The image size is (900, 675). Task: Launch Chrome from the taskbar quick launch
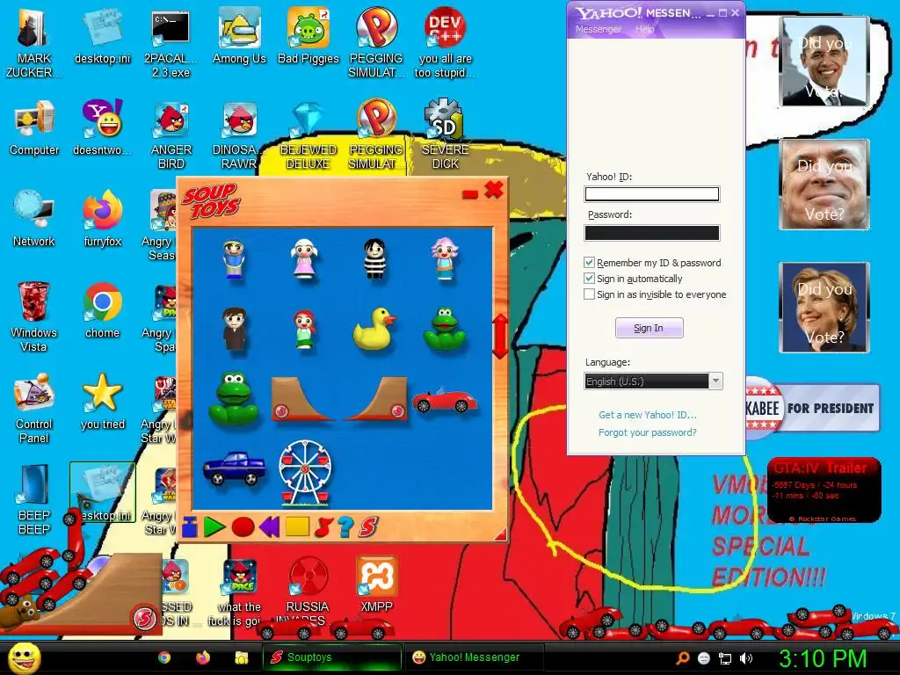coord(164,657)
